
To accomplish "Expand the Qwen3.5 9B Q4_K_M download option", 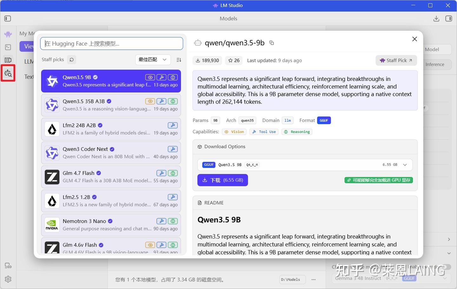I will pos(305,165).
